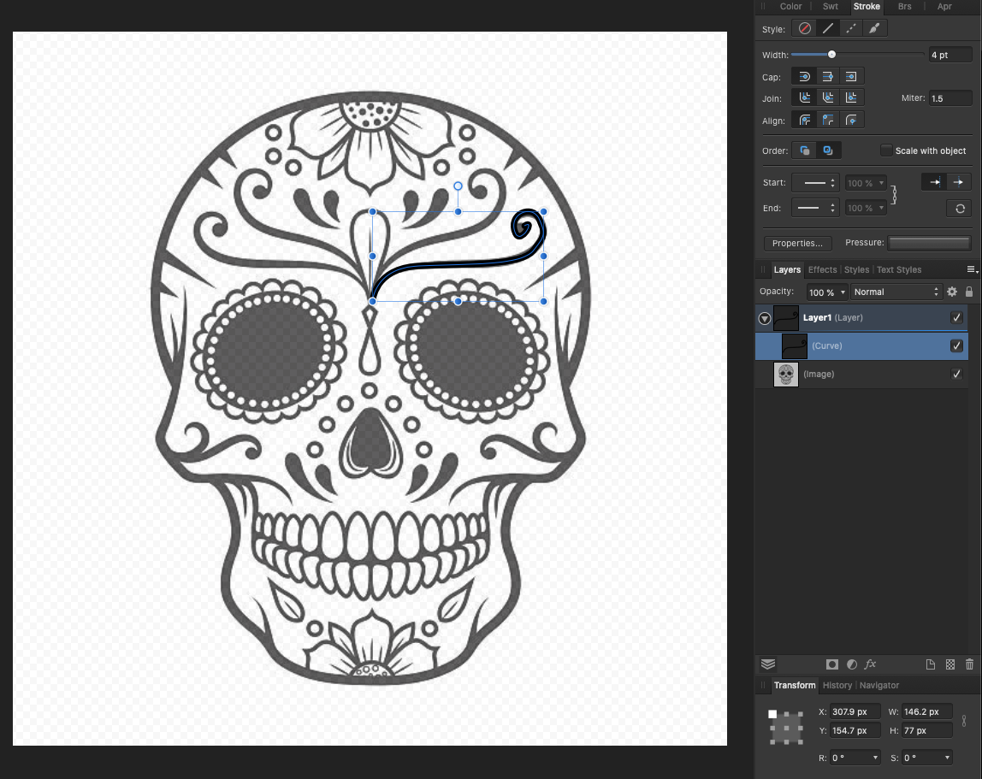Open layer settings gear icon
Screen dimensions: 982x779
click(951, 292)
